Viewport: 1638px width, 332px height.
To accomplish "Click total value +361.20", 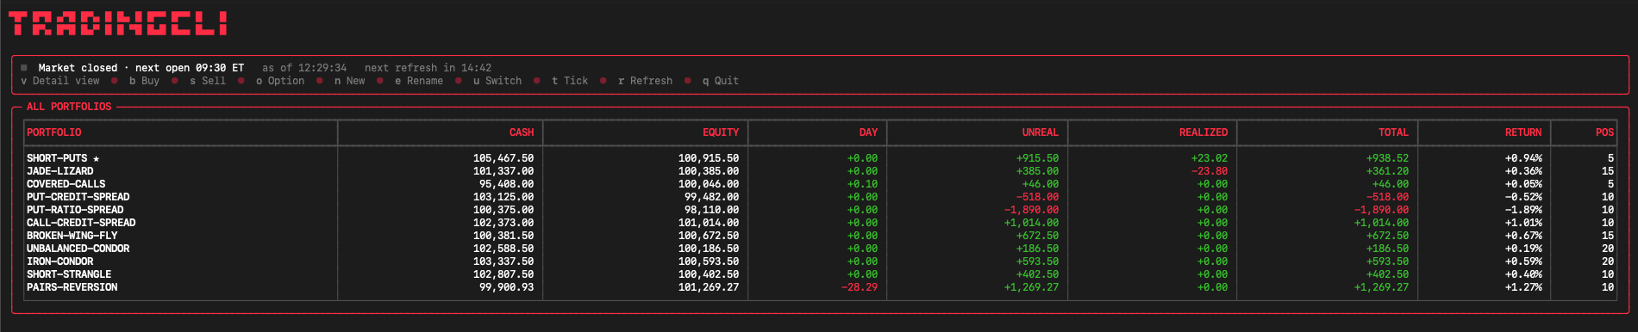I will [x=1387, y=171].
